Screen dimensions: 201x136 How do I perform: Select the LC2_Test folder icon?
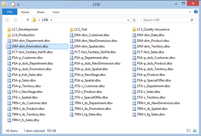[72, 30]
